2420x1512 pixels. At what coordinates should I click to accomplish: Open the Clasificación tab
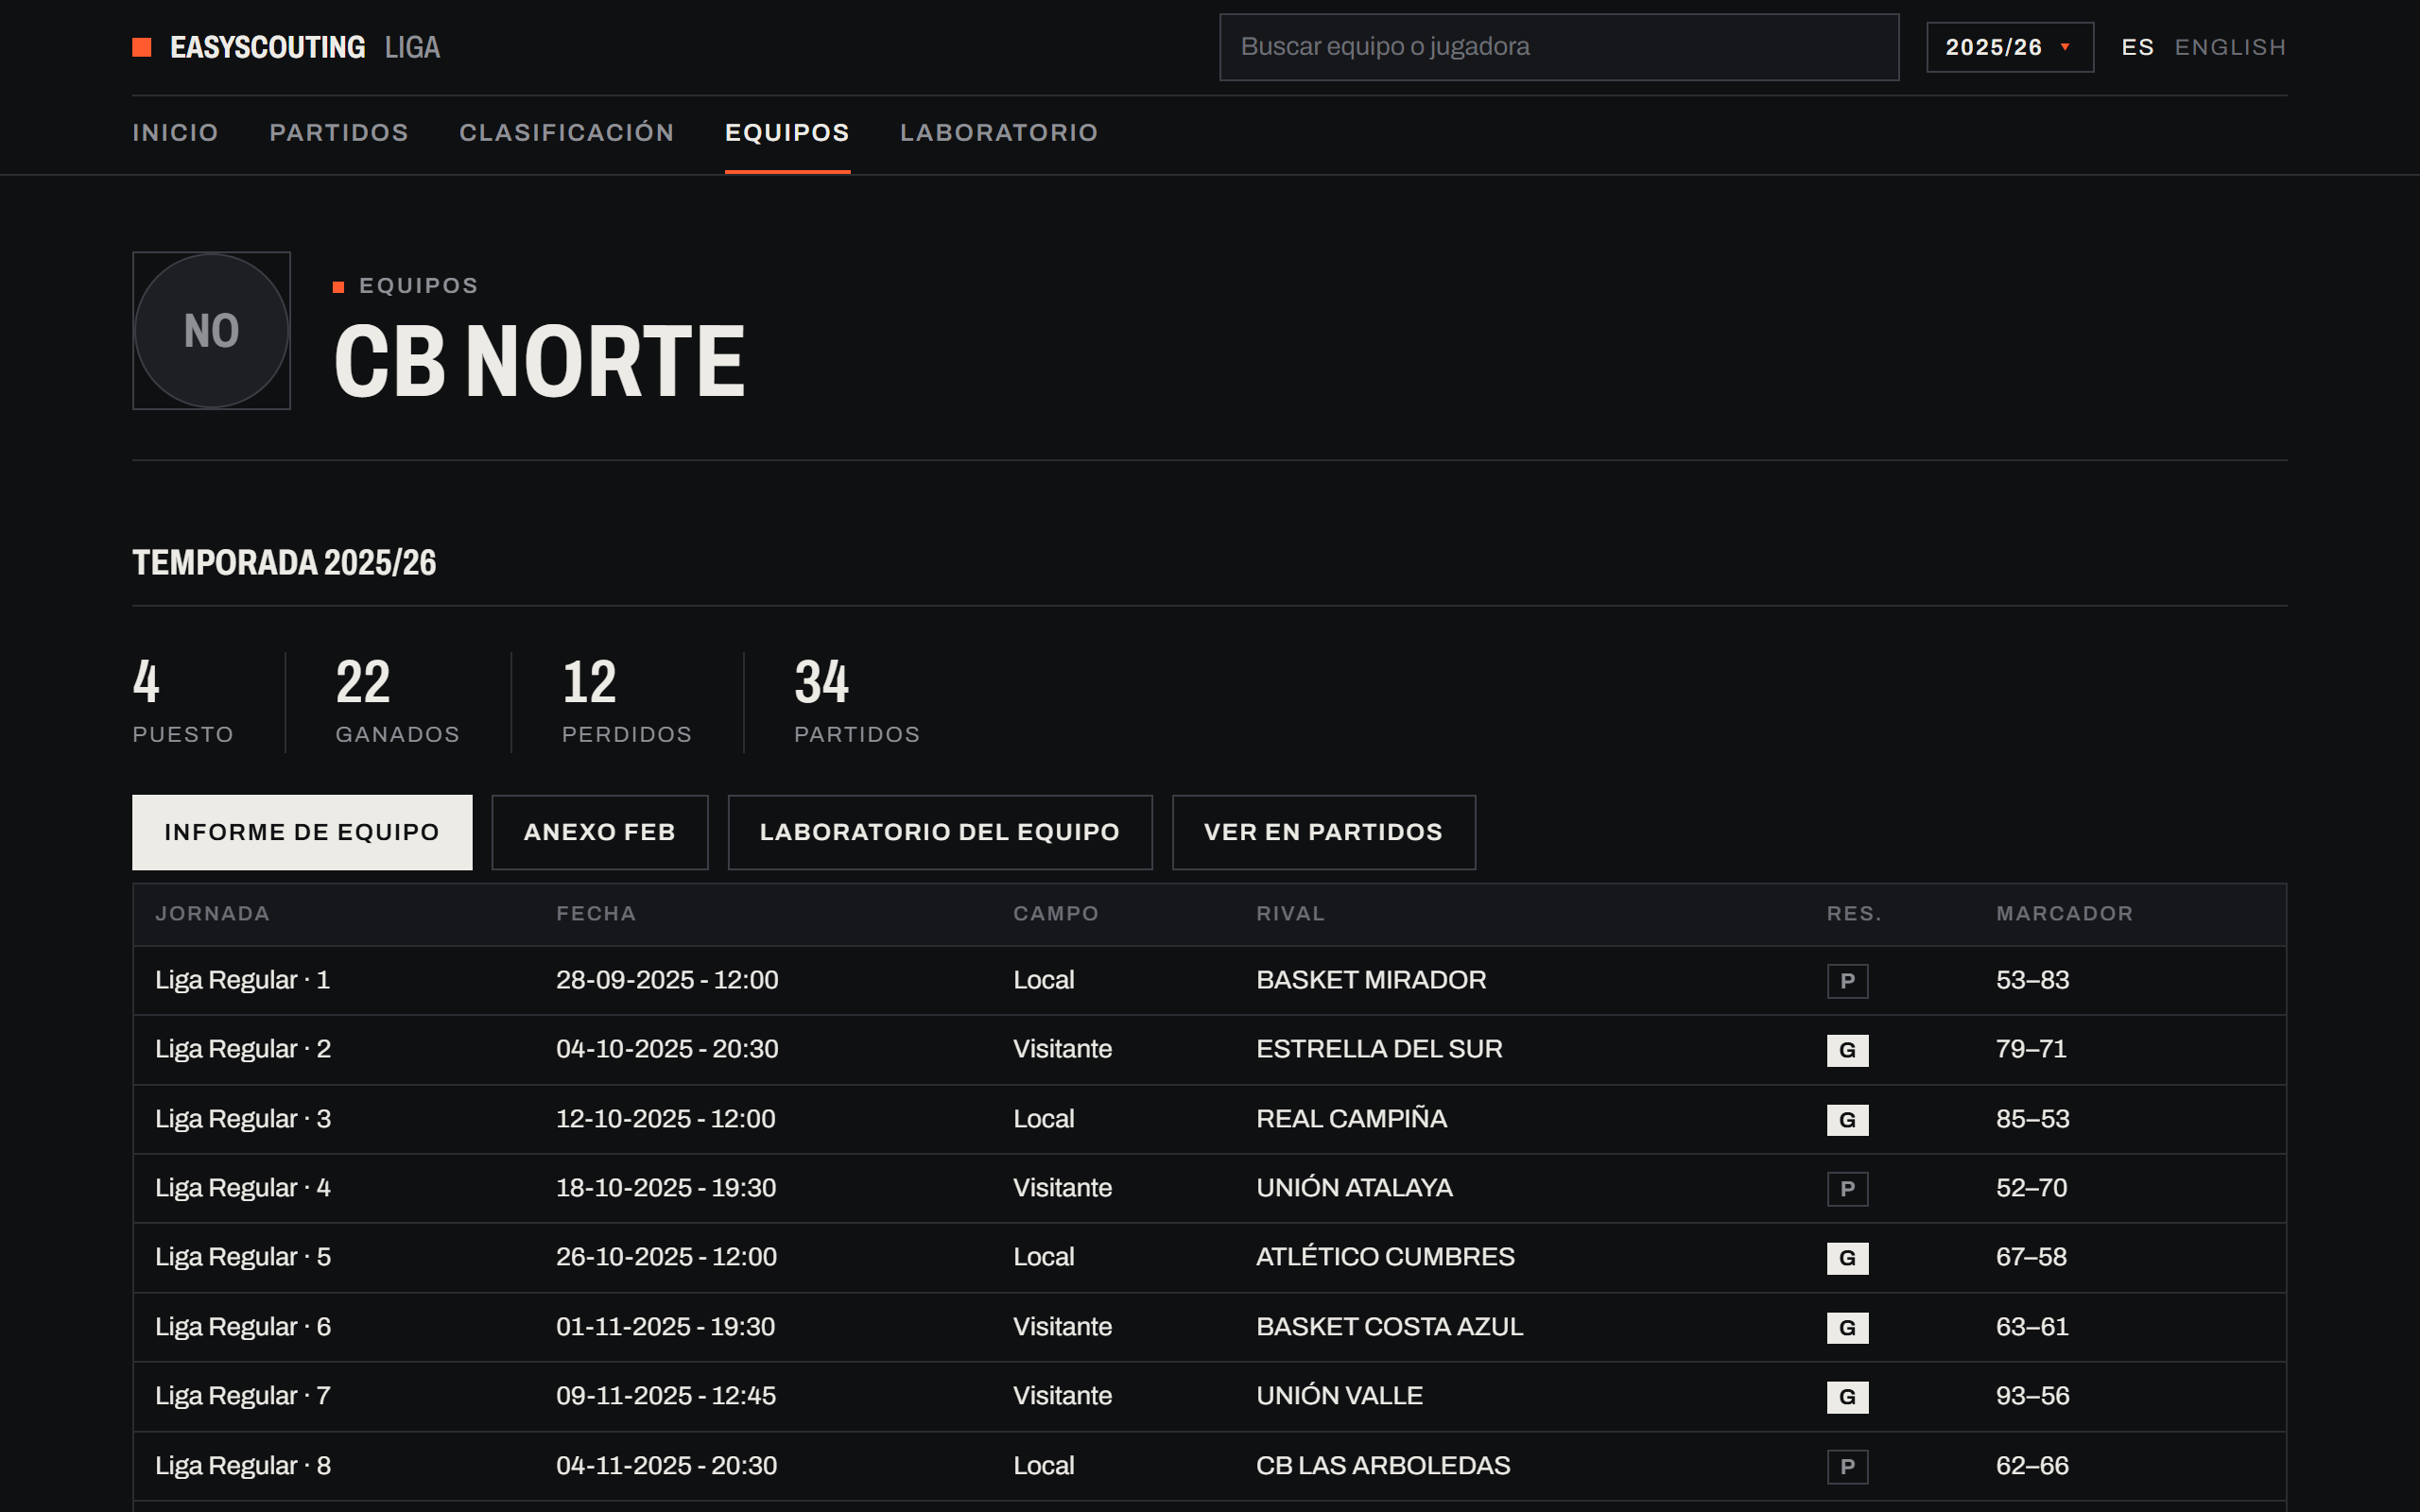(566, 133)
